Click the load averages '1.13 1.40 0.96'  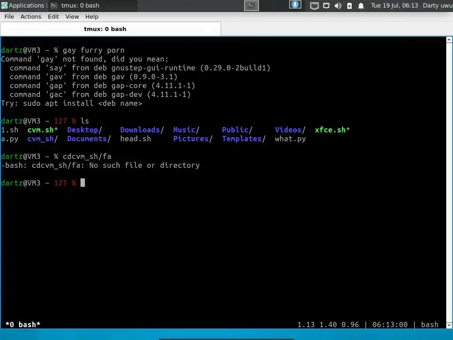[x=328, y=325]
